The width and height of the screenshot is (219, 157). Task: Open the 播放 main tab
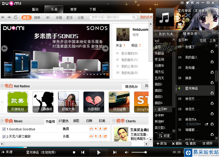pyautogui.click(x=35, y=9)
